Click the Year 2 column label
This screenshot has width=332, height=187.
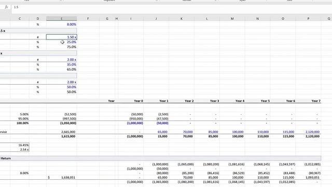(189, 101)
